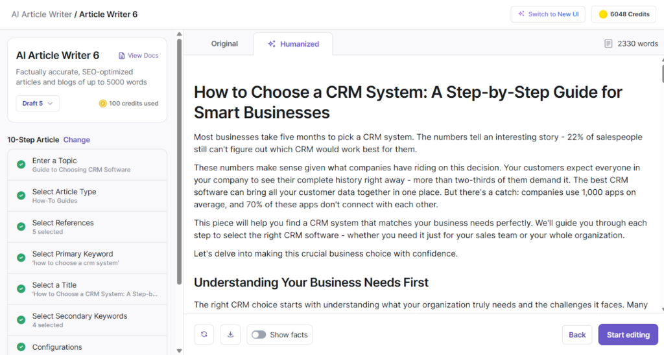The height and width of the screenshot is (355, 664).
Task: Click the article title heading
Action: click(x=408, y=102)
